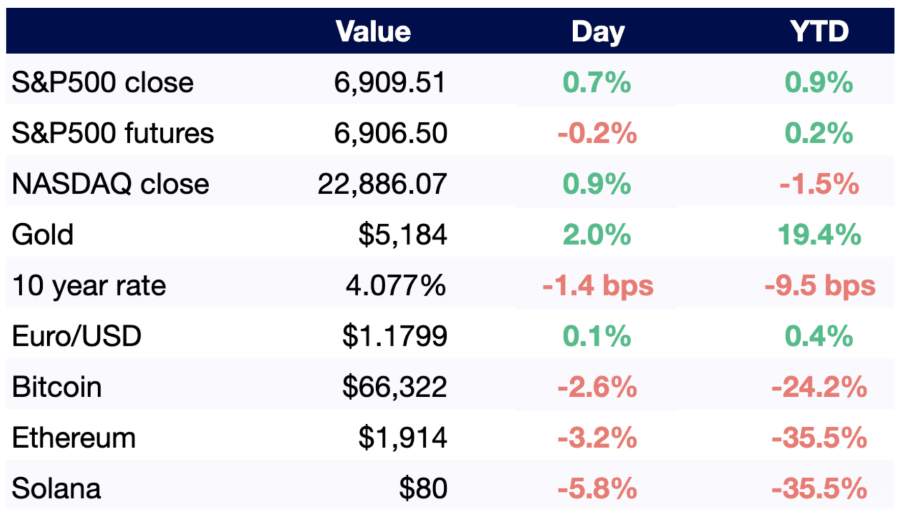Select the Euro/USD row label

76,336
